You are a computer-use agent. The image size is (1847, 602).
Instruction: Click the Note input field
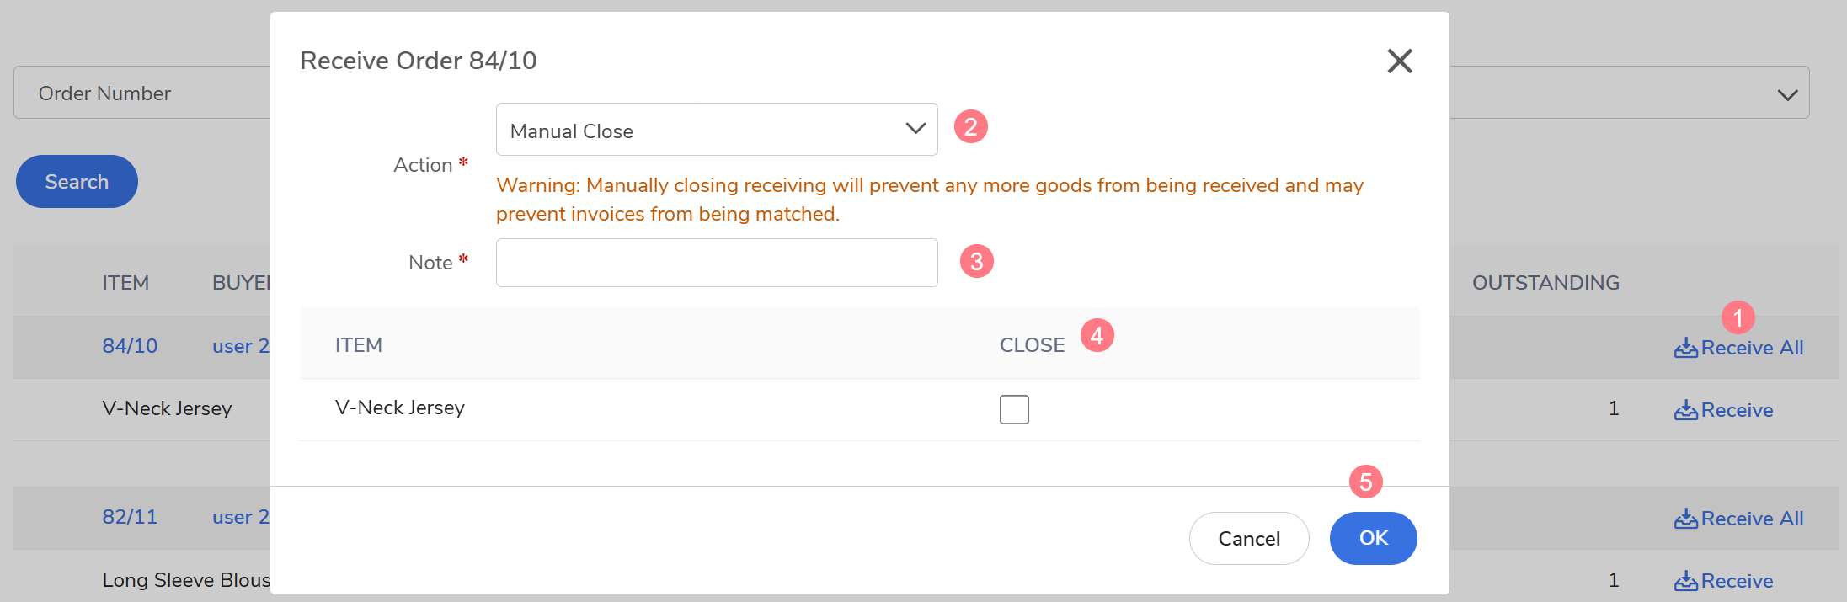tap(716, 263)
